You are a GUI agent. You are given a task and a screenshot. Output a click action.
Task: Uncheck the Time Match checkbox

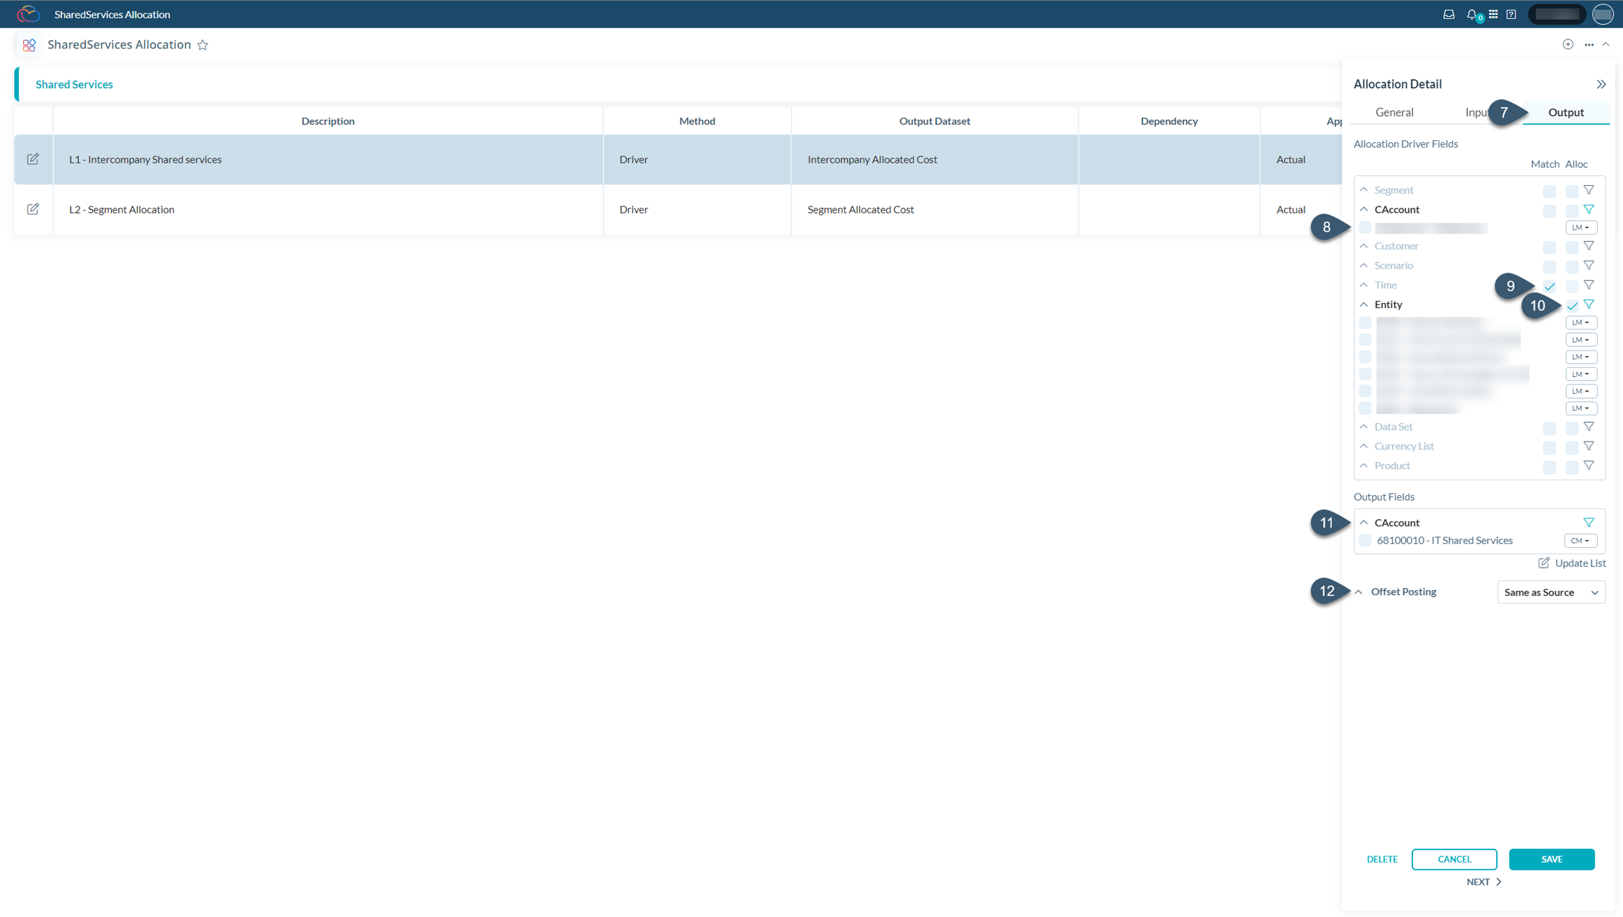pos(1549,286)
